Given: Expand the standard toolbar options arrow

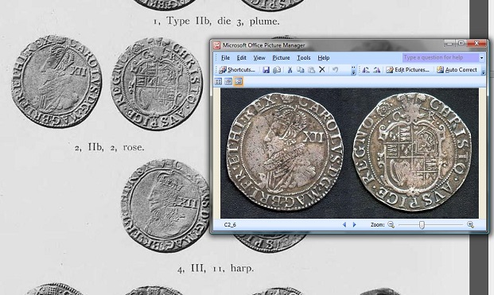Looking at the screenshot, I should click(353, 71).
